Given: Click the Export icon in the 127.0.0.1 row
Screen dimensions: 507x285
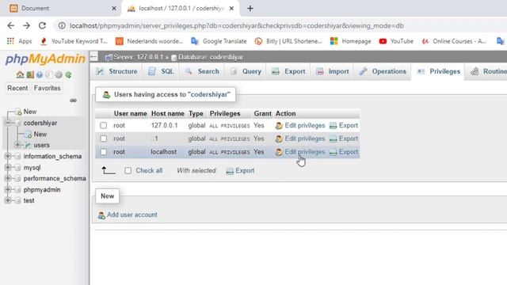Looking at the screenshot, I should 333,126.
